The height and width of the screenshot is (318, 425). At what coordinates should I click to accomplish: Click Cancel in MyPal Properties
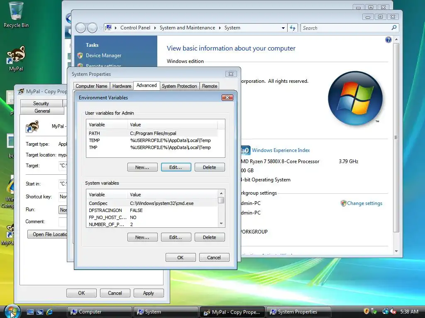115,293
